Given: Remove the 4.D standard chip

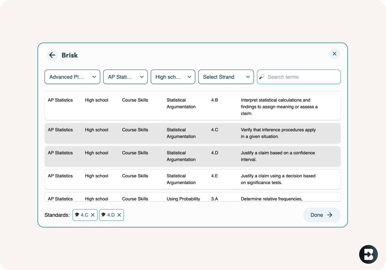Looking at the screenshot, I should tap(119, 215).
